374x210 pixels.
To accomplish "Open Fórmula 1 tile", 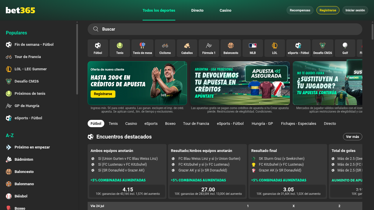I will click(209, 48).
